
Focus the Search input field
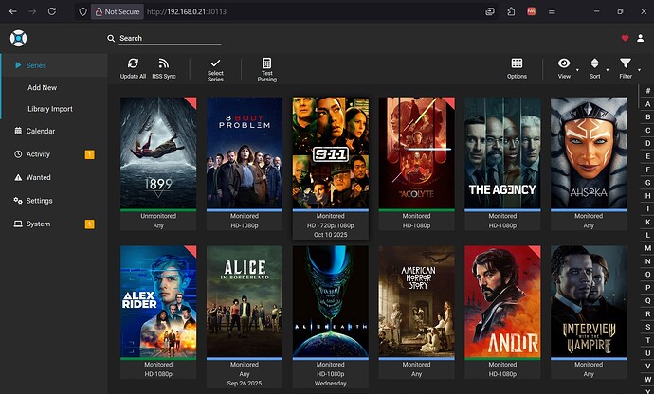pos(170,38)
